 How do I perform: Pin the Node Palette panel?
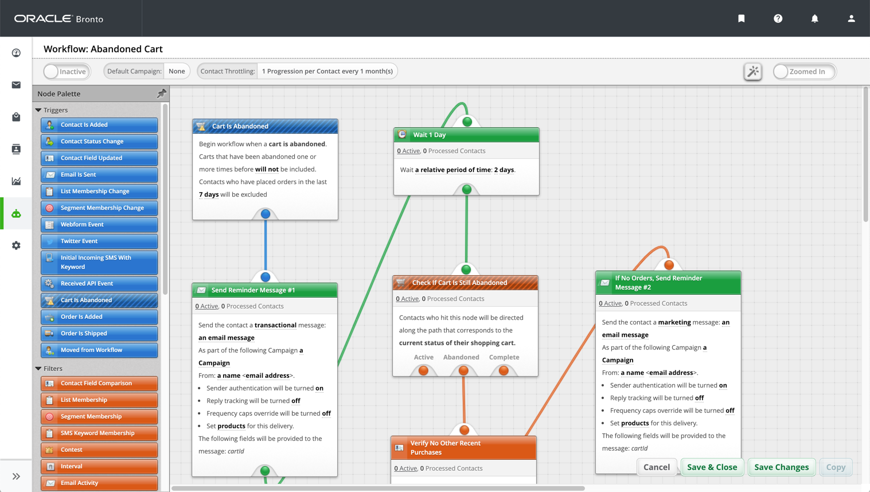[162, 93]
